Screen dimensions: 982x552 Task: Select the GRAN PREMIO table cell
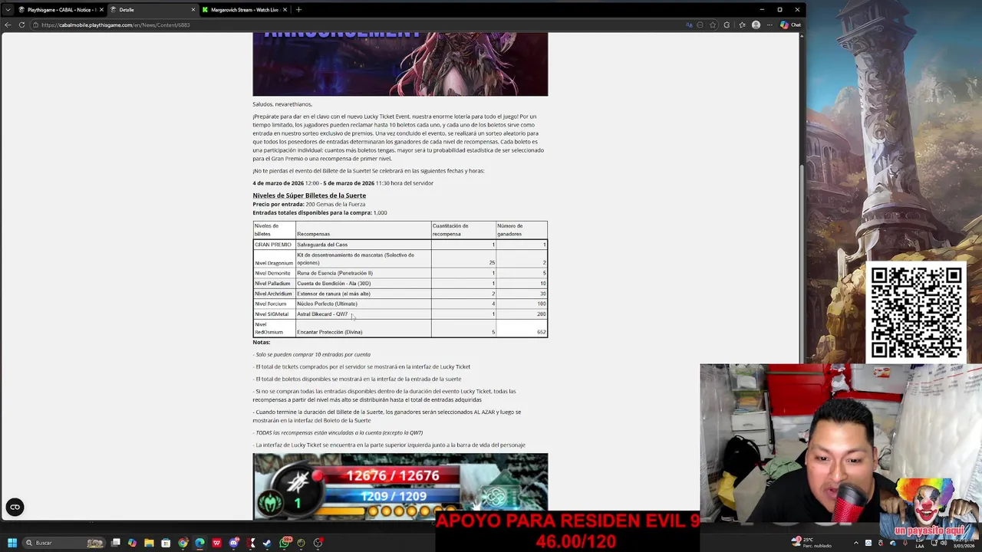(274, 245)
